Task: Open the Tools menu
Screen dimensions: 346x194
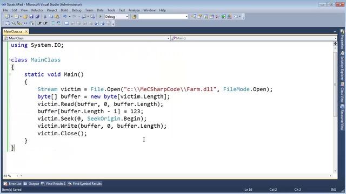Action: pyautogui.click(x=111, y=10)
